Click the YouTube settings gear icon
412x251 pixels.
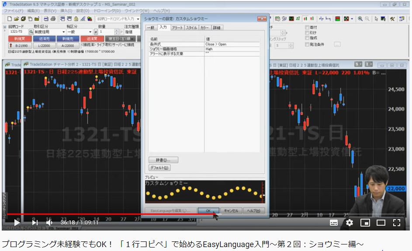point(349,223)
